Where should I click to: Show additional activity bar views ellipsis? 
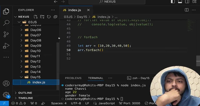click(6, 57)
